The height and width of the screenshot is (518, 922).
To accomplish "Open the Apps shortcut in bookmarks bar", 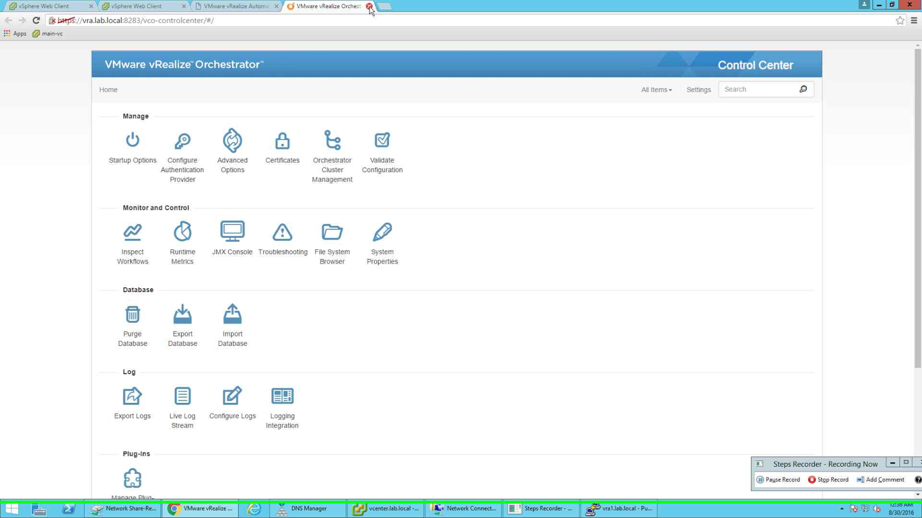I will [15, 33].
